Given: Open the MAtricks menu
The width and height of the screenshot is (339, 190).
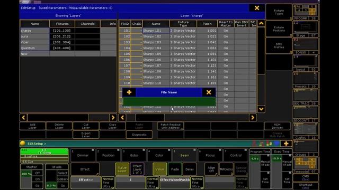Looking at the screenshot, I should (226, 169).
